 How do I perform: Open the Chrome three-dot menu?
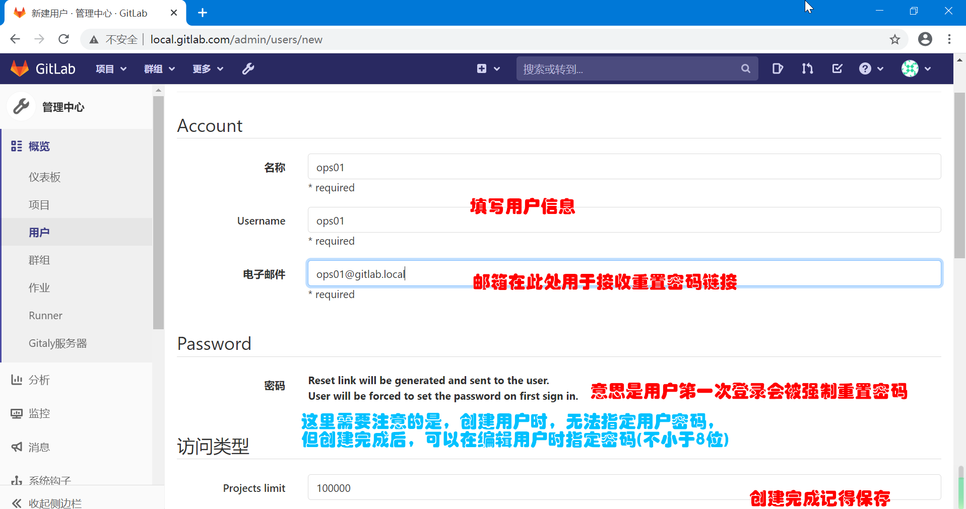click(949, 39)
